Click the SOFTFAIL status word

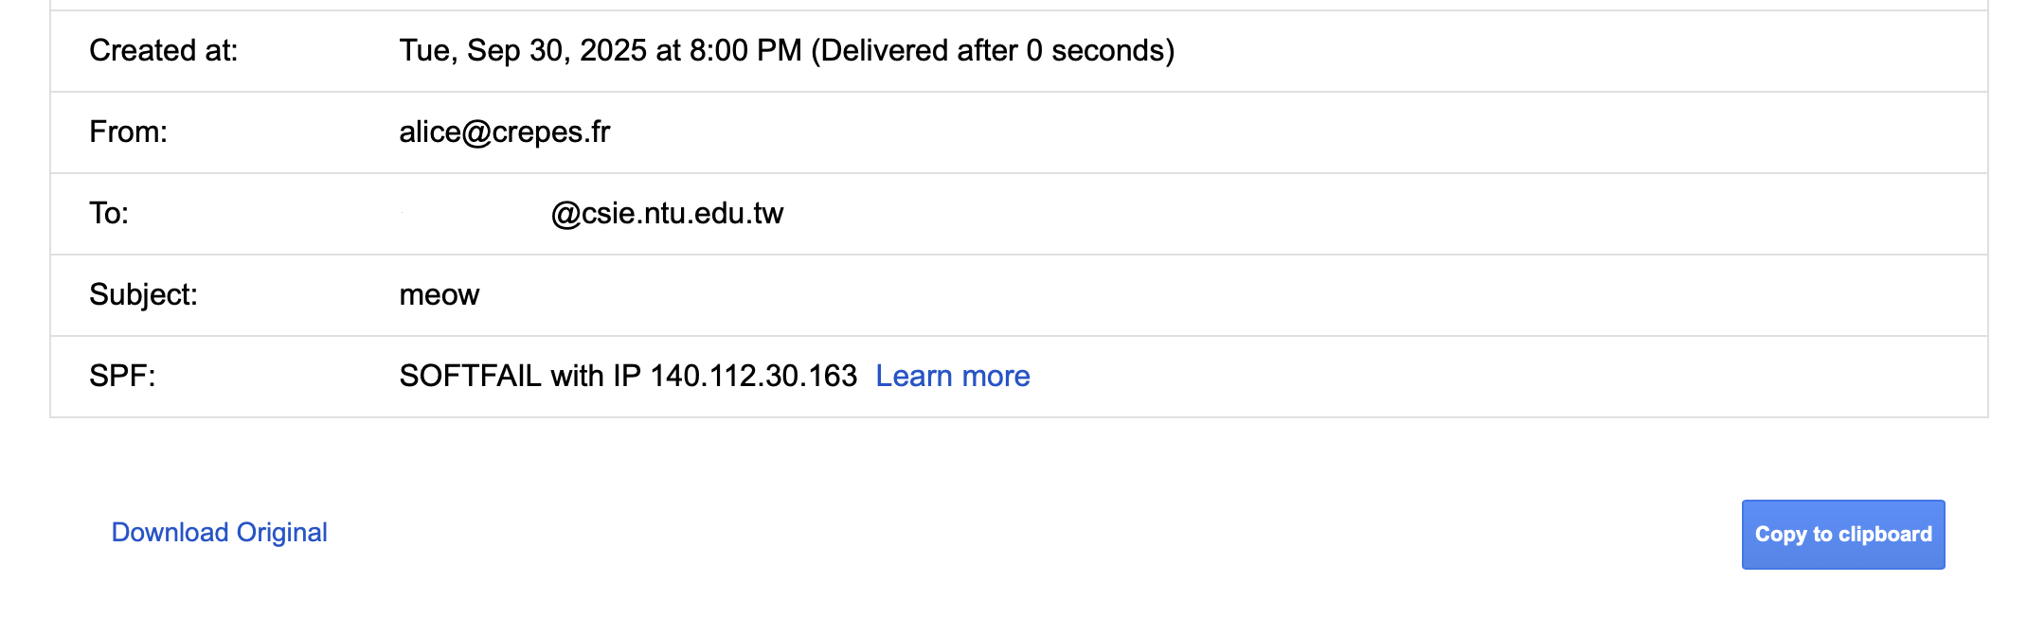tap(470, 377)
